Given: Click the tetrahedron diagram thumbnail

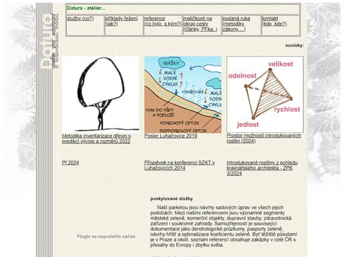Looking at the screenshot, I should pos(265,94).
